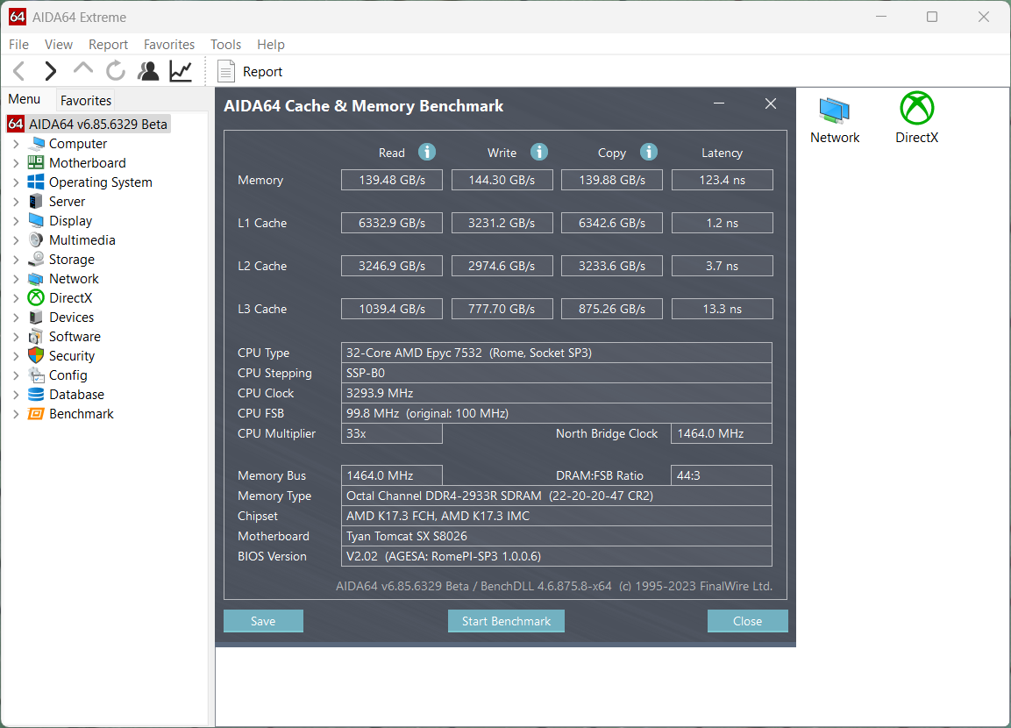Click the Display monitor icon
This screenshot has width=1011, height=728.
(36, 220)
